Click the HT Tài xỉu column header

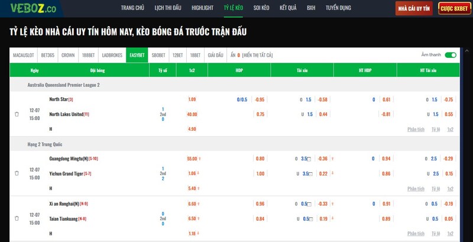(x=428, y=70)
